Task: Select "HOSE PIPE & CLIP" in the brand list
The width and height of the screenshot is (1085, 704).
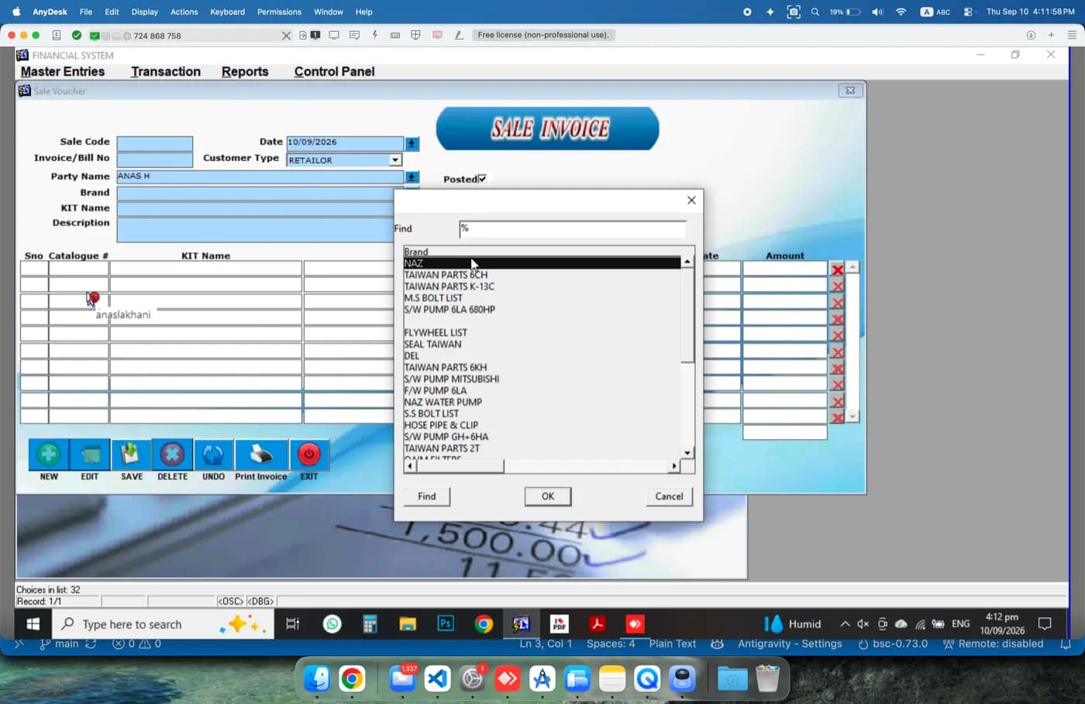Action: (441, 425)
